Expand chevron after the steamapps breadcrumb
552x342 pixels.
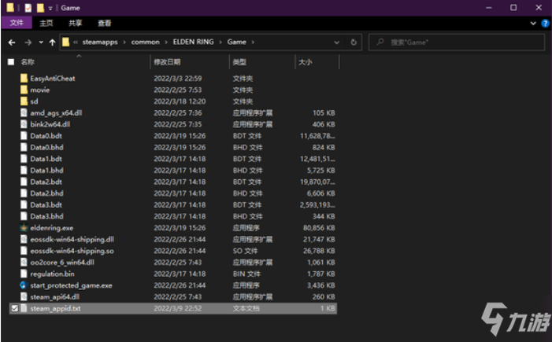124,42
